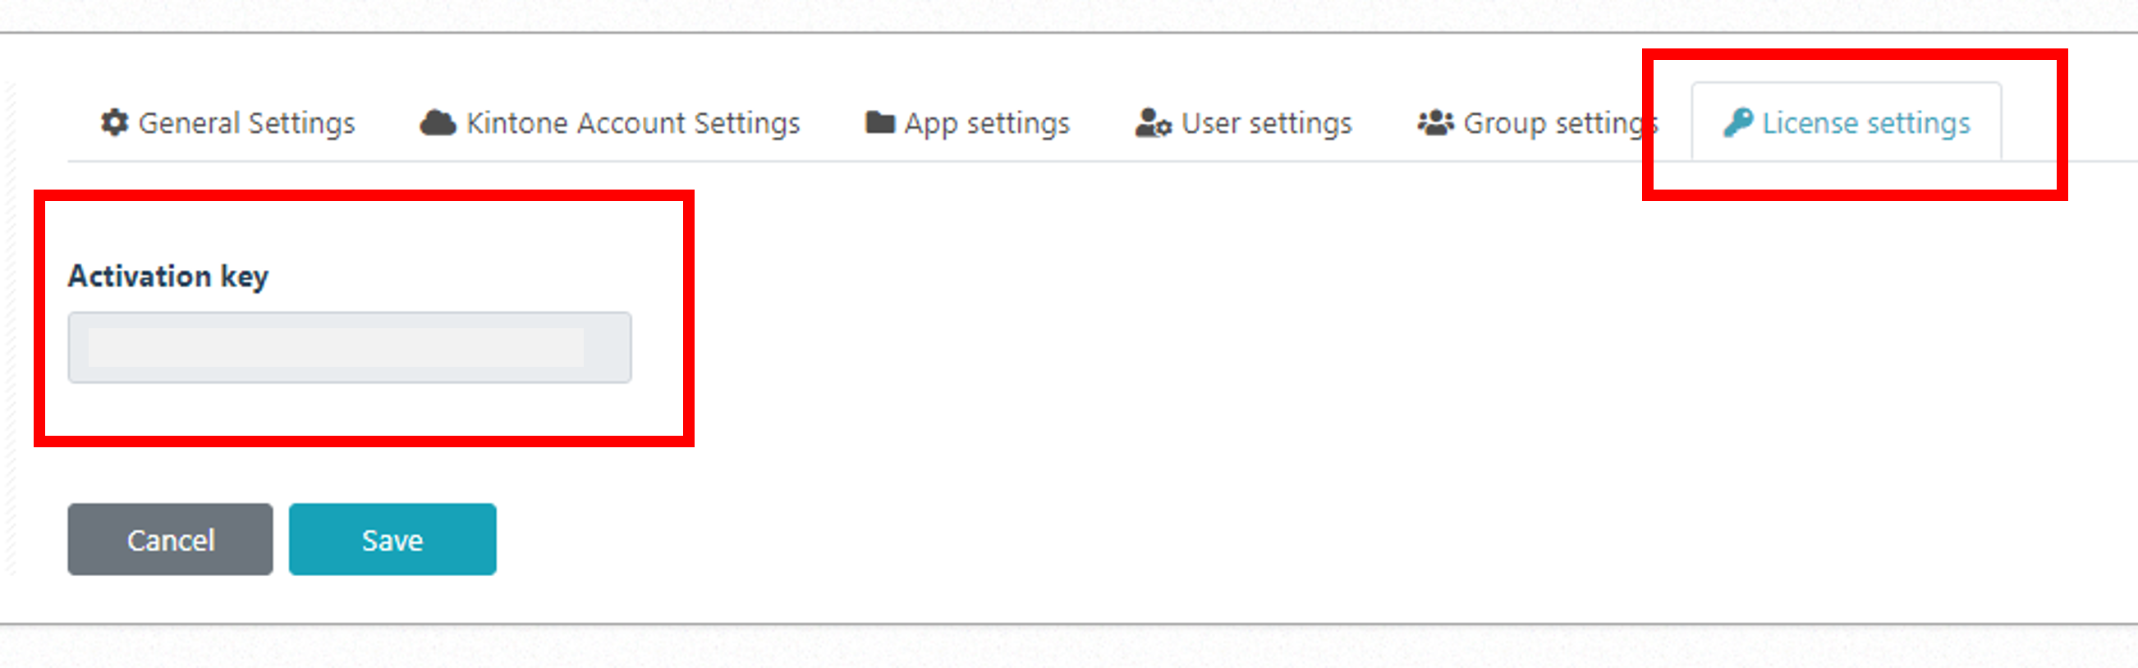Click the cloud icon for Kintone Account
The height and width of the screenshot is (668, 2138).
coord(438,123)
